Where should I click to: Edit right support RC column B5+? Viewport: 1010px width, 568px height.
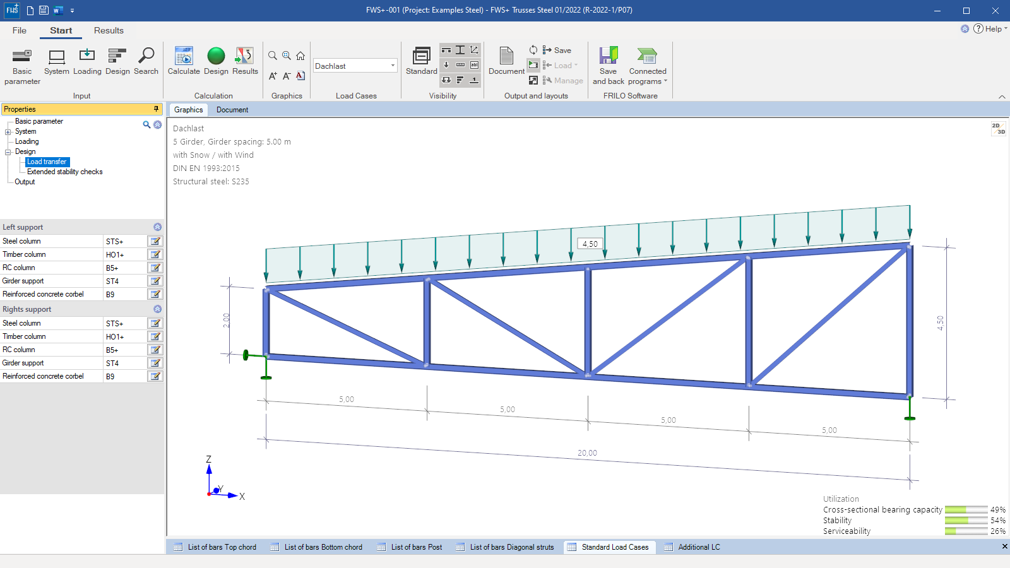point(155,350)
